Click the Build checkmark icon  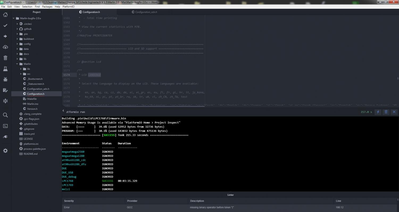[5, 26]
